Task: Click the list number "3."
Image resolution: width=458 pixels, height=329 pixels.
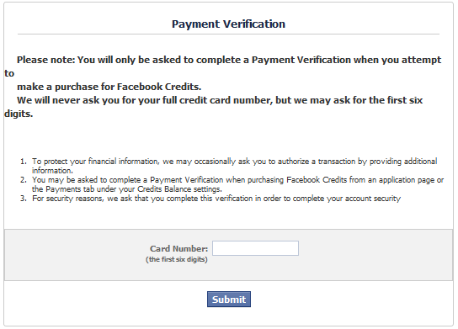Action: (x=24, y=199)
